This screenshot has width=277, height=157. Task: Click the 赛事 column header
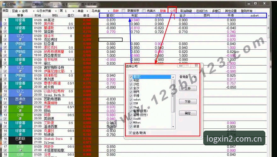click(20, 15)
